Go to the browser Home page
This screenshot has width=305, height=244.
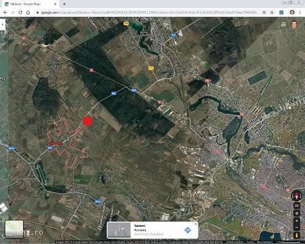(x=28, y=12)
